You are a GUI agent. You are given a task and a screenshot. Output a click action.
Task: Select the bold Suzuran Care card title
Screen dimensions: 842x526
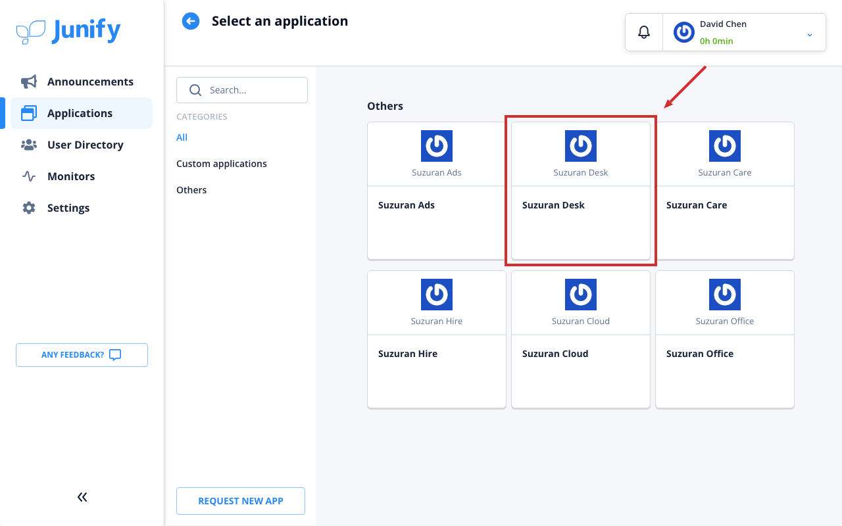697,205
